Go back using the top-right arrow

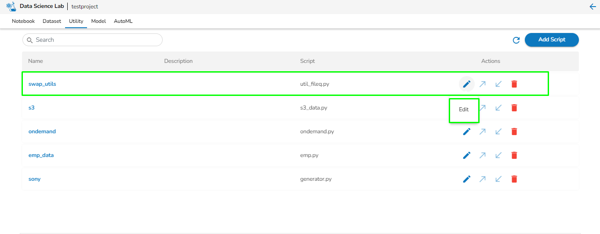point(592,7)
